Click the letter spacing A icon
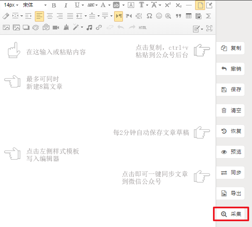 (154, 5)
